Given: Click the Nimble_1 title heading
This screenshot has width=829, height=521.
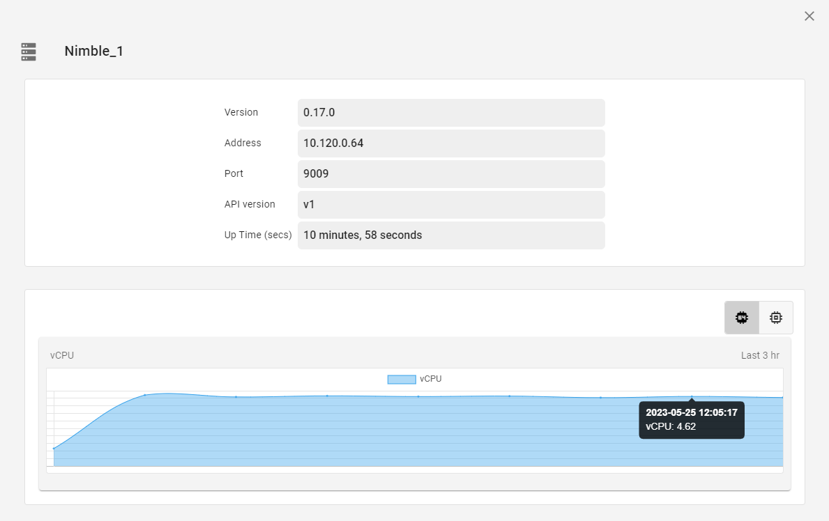Looking at the screenshot, I should pyautogui.click(x=94, y=51).
